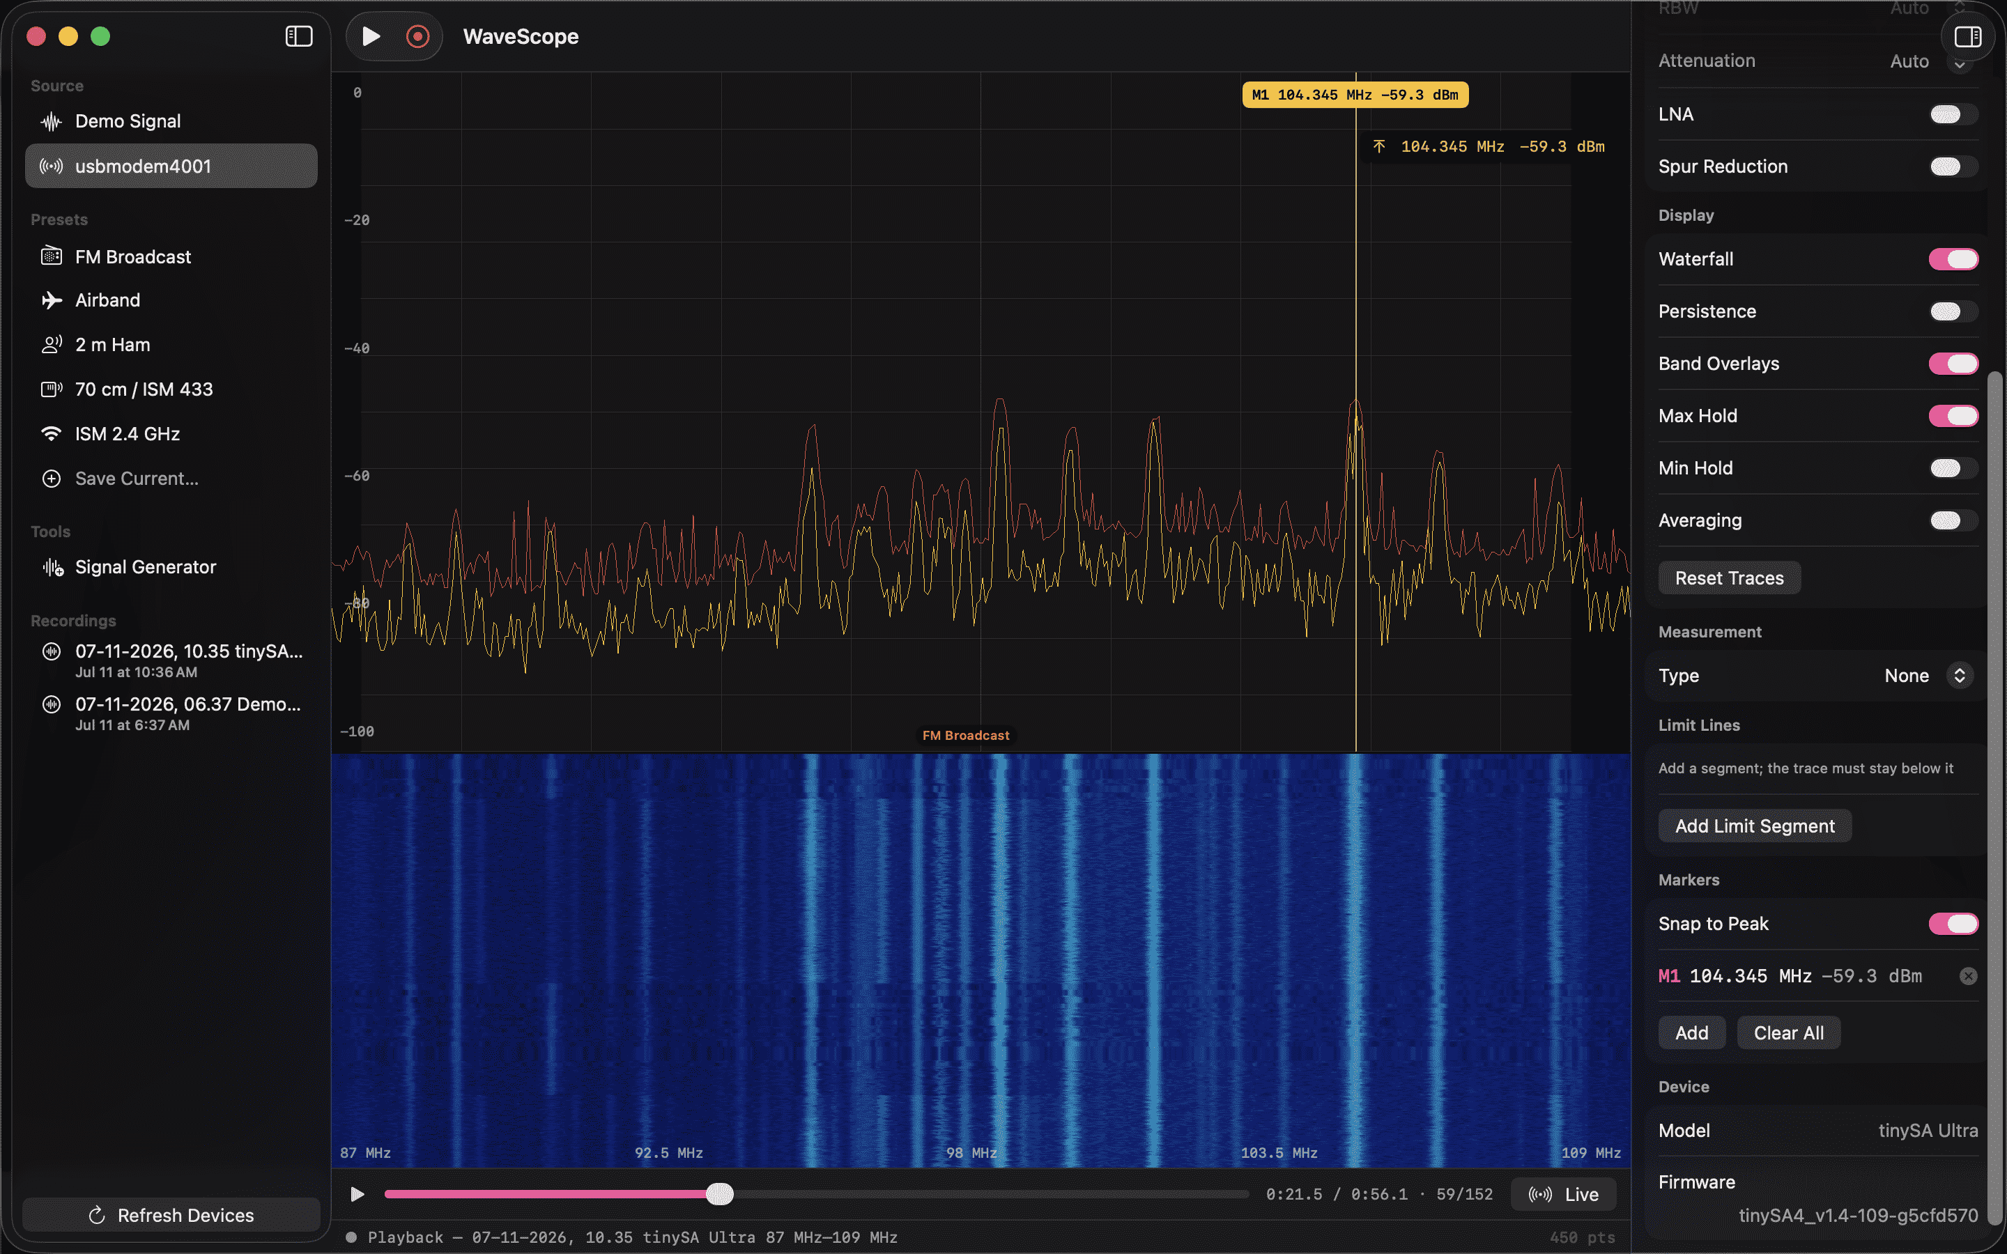Click the Airband airplane icon

(x=52, y=300)
